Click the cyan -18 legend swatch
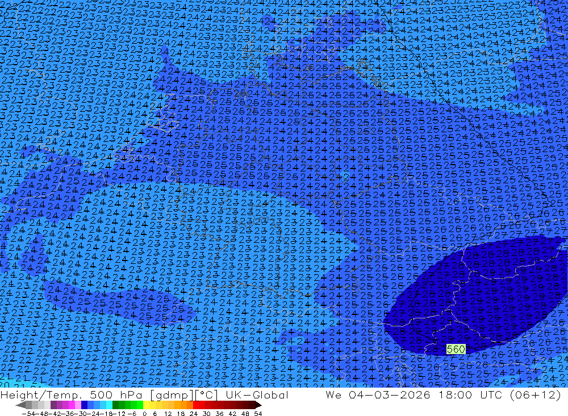The image size is (568, 416). pyautogui.click(x=109, y=405)
